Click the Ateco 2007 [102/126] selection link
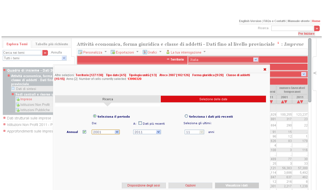The height and width of the screenshot is (190, 323). 174,75
